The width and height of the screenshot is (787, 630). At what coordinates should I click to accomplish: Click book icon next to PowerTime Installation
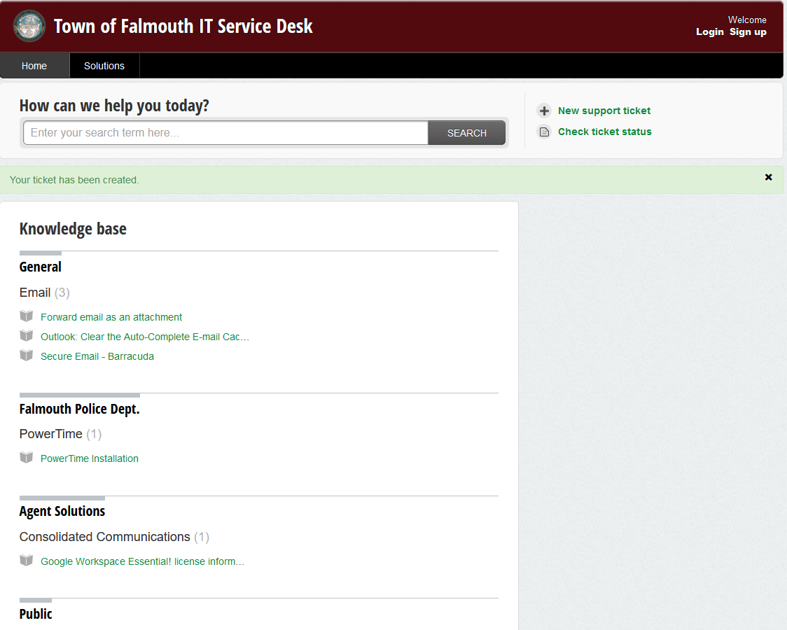tap(26, 458)
